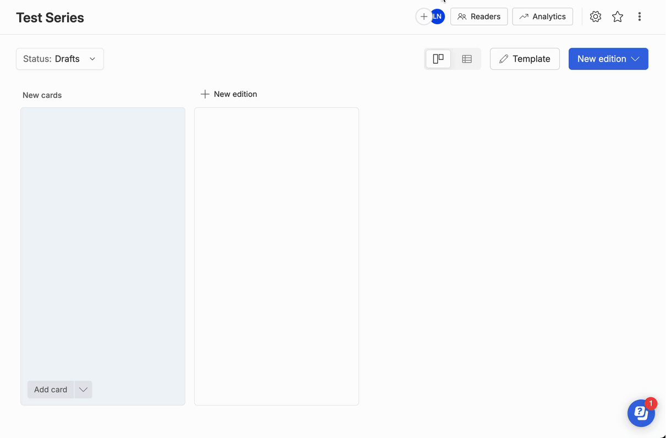
Task: Star this series as favorite
Action: (x=618, y=17)
